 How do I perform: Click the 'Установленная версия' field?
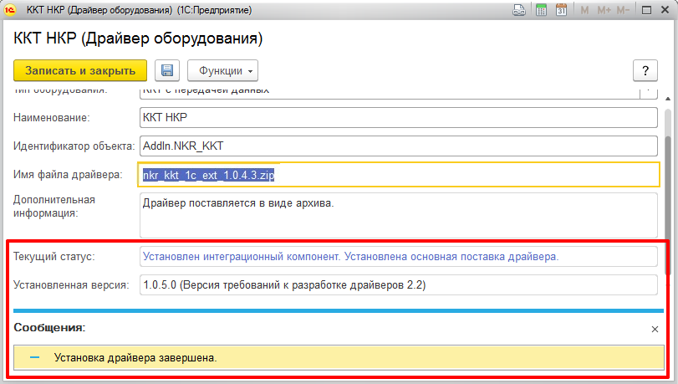(398, 285)
